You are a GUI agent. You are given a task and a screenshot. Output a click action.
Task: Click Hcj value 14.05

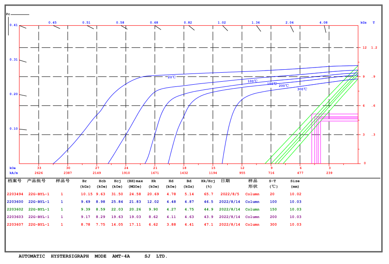point(117,224)
